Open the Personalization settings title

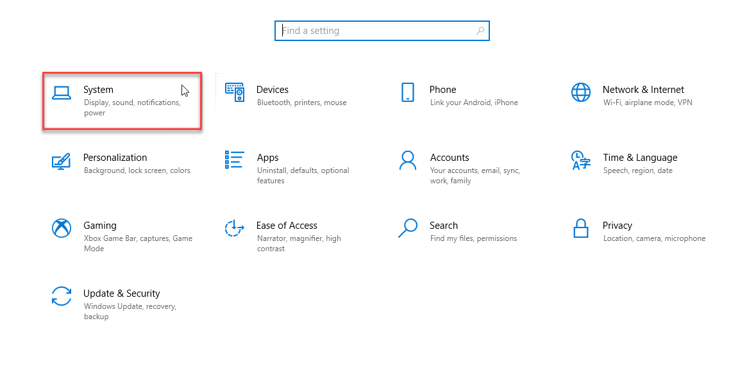115,158
